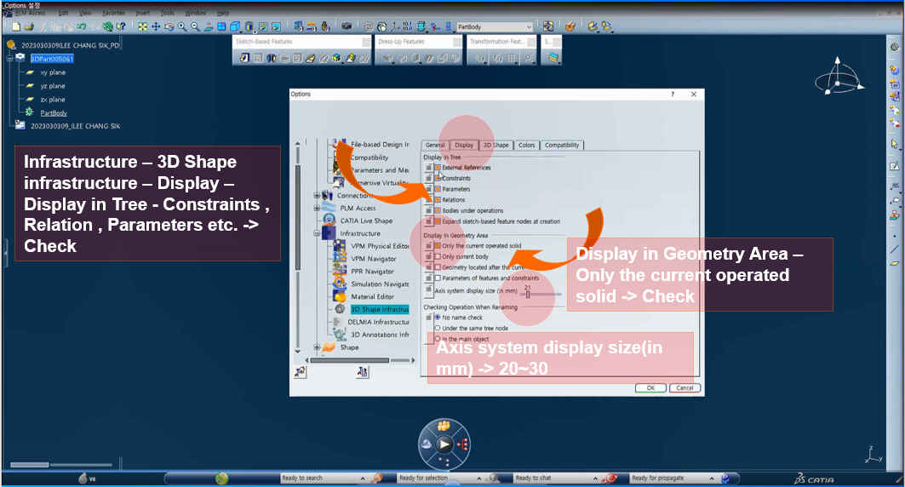This screenshot has width=905, height=487.
Task: Open the Colors tab
Action: tap(526, 145)
